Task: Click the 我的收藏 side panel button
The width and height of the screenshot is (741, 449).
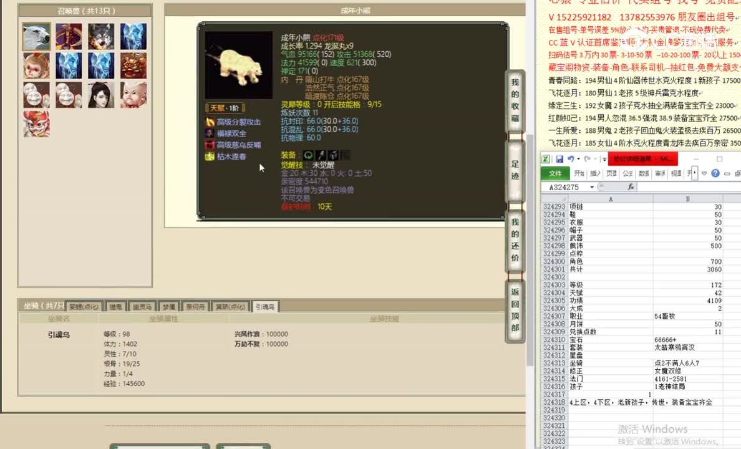Action: point(515,101)
